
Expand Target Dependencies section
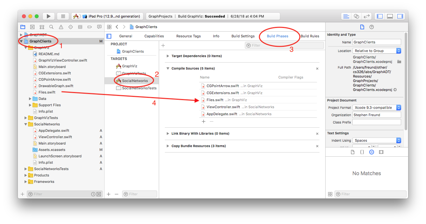point(168,56)
